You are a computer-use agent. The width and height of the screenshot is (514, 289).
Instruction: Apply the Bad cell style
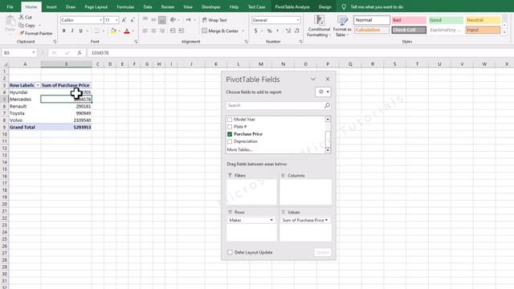(409, 20)
